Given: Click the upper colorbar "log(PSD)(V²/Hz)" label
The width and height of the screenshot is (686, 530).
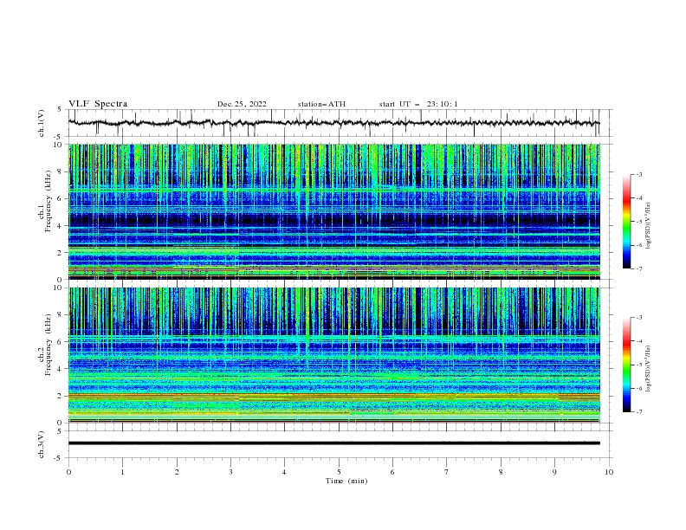Looking at the screenshot, I should (648, 226).
